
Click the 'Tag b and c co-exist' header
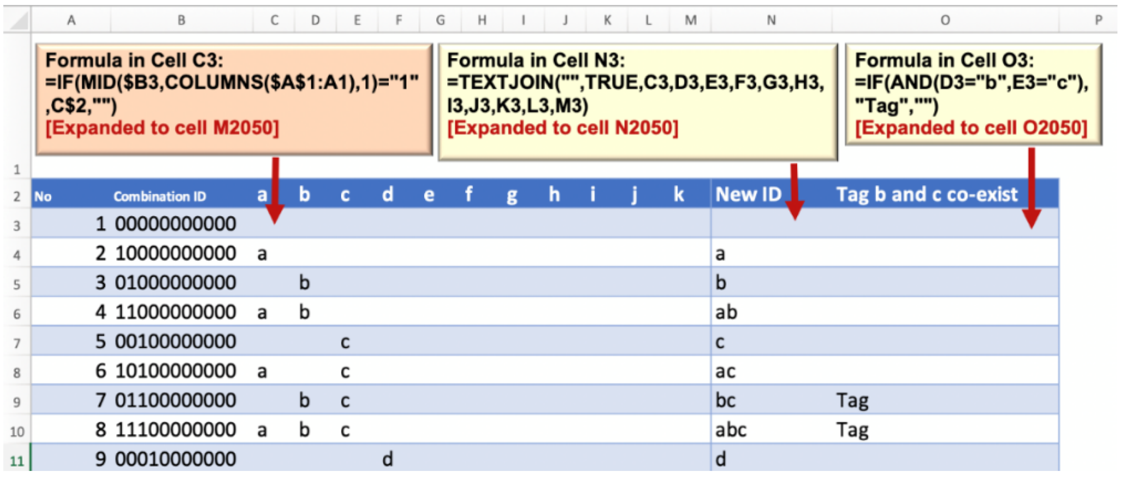927,194
